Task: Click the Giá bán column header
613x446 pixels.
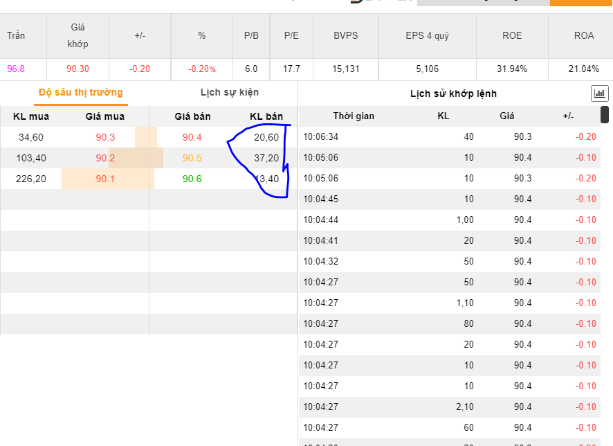Action: (x=192, y=116)
